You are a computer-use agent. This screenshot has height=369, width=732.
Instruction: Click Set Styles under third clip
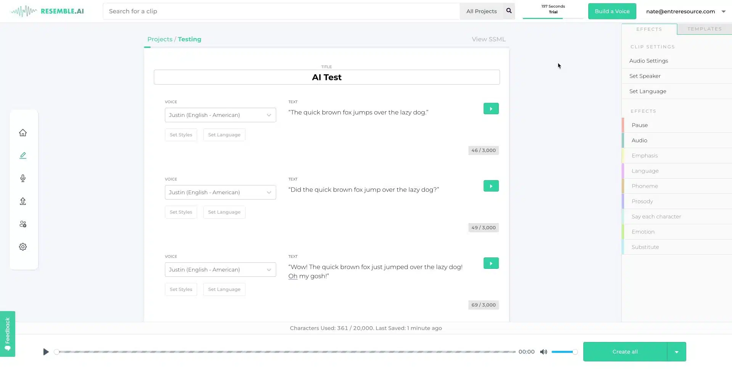tap(181, 289)
